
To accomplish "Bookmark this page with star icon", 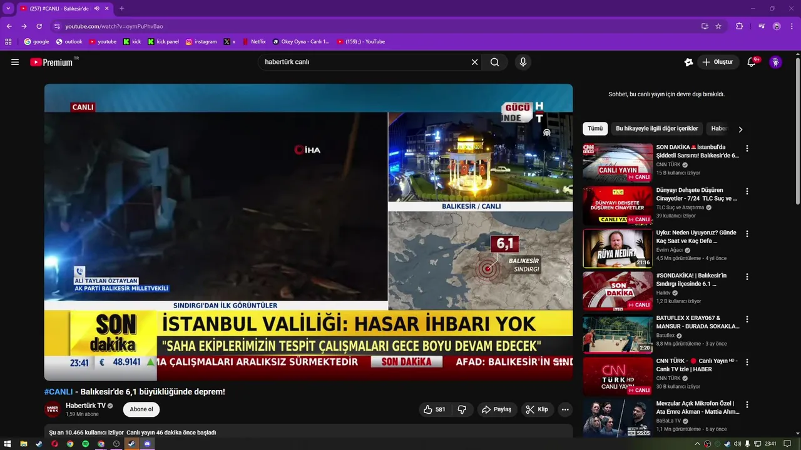I will click(x=718, y=26).
